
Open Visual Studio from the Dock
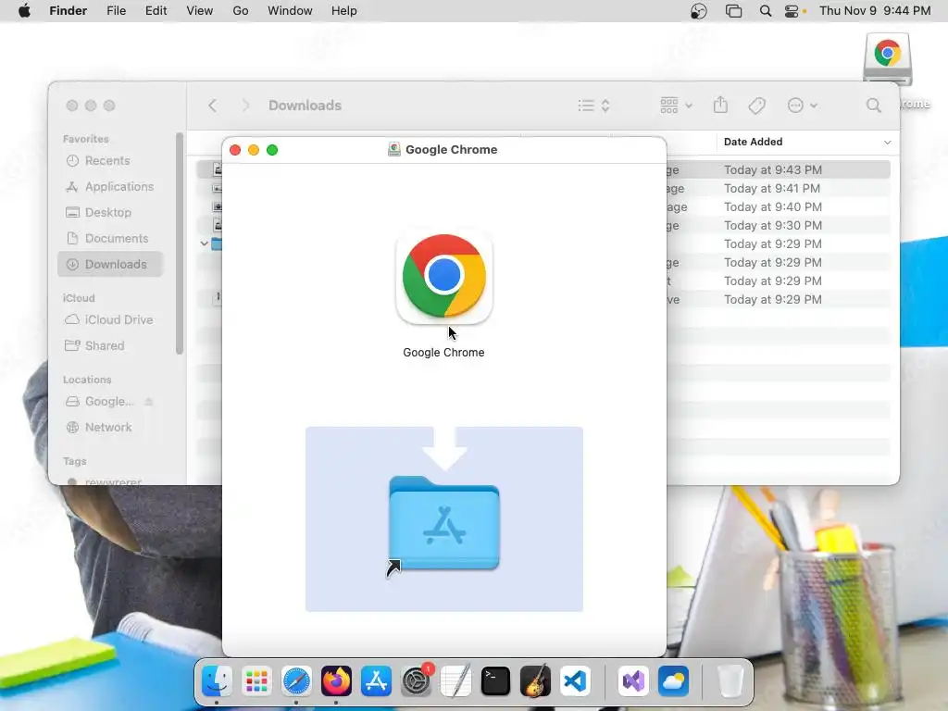click(x=633, y=681)
